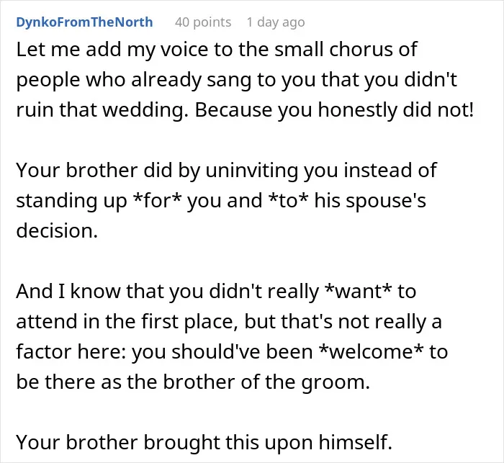Click the words 'his spouse's'
The width and height of the screenshot is (504, 463).
pyautogui.click(x=370, y=201)
